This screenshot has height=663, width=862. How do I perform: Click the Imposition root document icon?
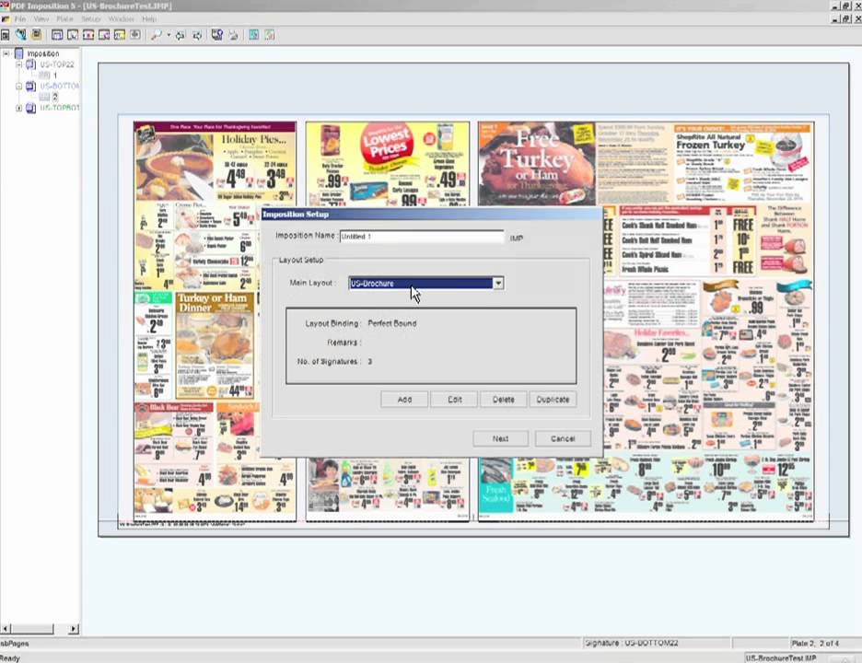tap(19, 53)
